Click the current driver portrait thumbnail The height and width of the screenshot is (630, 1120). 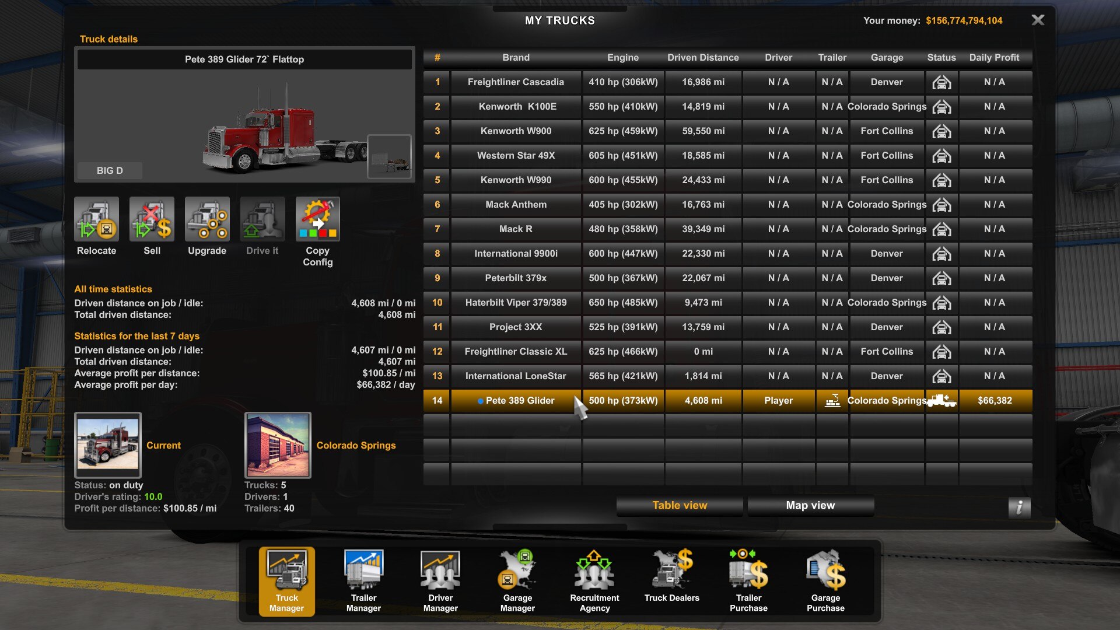pyautogui.click(x=108, y=445)
